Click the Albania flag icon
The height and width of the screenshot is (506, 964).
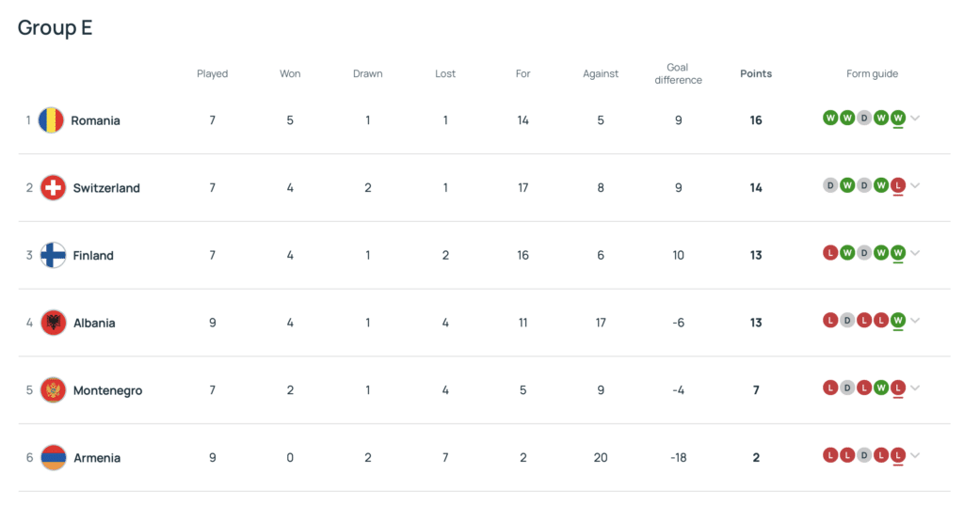[x=54, y=323]
